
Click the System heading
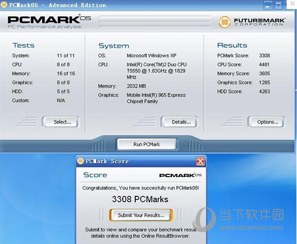point(114,46)
